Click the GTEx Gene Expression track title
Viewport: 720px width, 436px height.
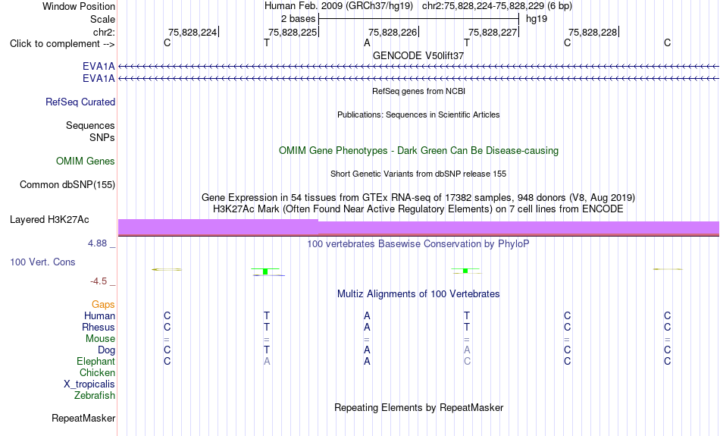[418, 198]
